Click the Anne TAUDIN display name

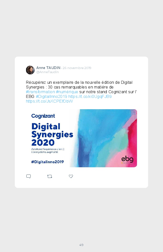(48, 68)
